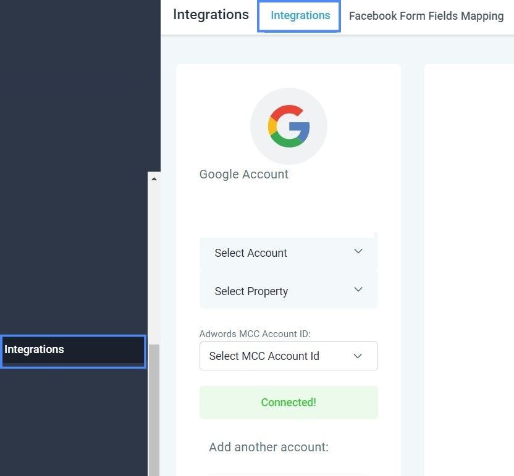Open the Select Account dropdown
This screenshot has height=476, width=514.
(289, 253)
